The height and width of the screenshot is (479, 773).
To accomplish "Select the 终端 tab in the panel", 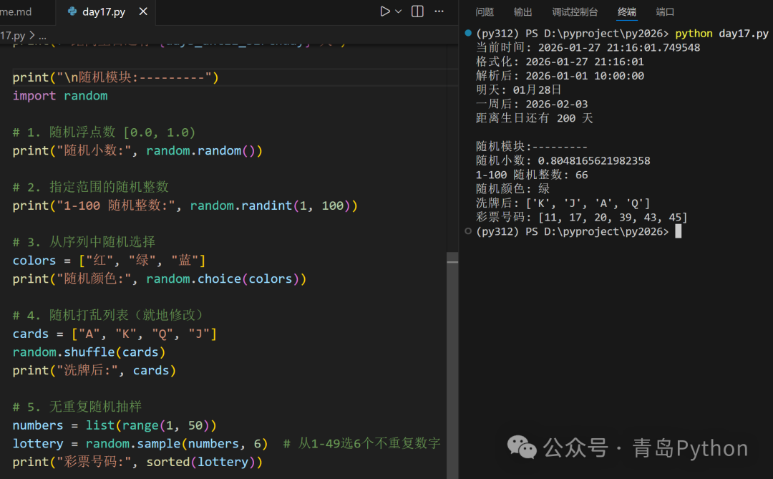I will [627, 12].
